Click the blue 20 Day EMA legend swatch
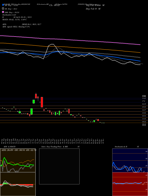148x196 pixels. point(3,5)
